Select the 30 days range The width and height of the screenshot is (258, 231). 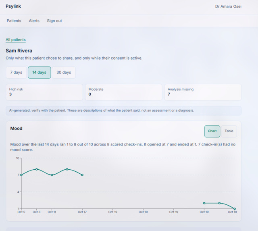point(64,73)
